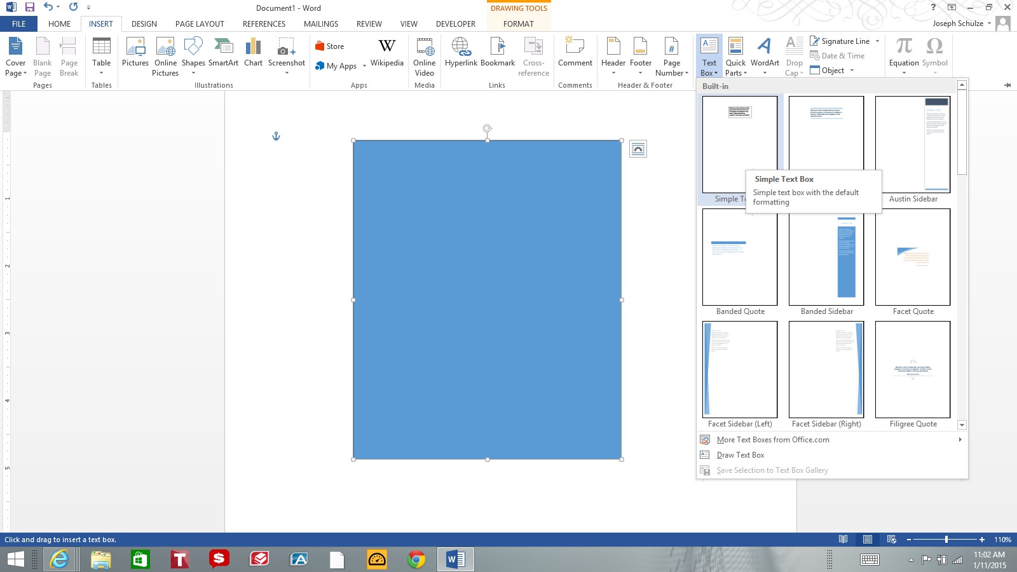Click the zoom slider handle
The width and height of the screenshot is (1017, 572).
(946, 540)
